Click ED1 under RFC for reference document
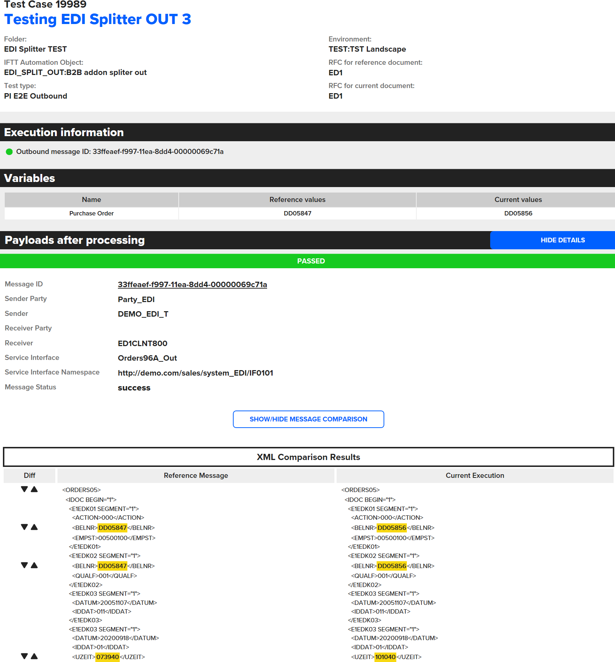This screenshot has width=615, height=662. [336, 73]
